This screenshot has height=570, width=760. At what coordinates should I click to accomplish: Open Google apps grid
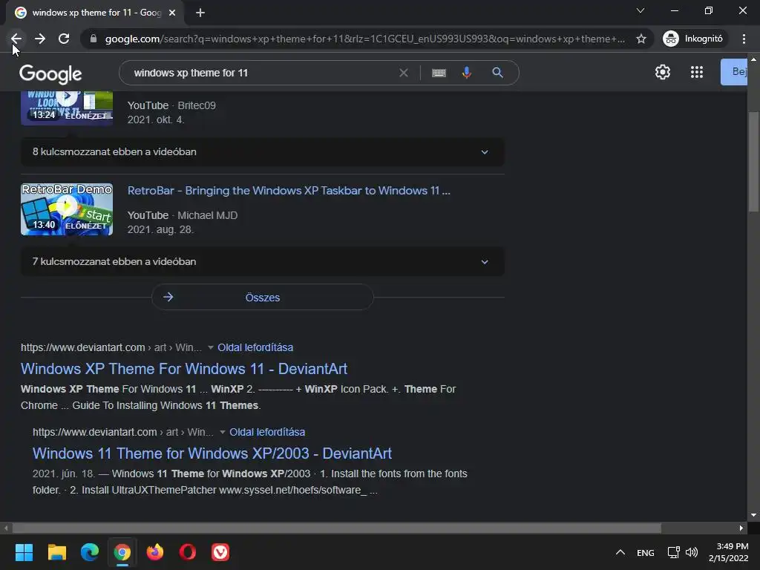[x=696, y=72]
